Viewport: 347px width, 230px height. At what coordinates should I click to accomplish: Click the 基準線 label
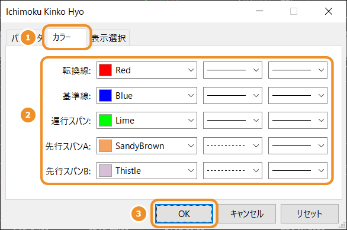click(x=76, y=96)
